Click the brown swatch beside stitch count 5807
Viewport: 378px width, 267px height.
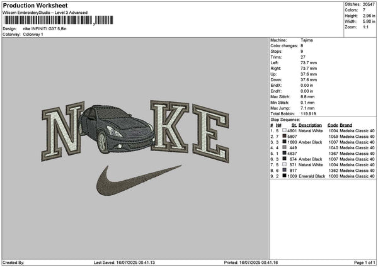[x=285, y=136]
